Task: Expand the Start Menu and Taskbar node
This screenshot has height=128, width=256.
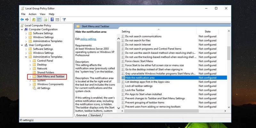Action: (x=30, y=76)
